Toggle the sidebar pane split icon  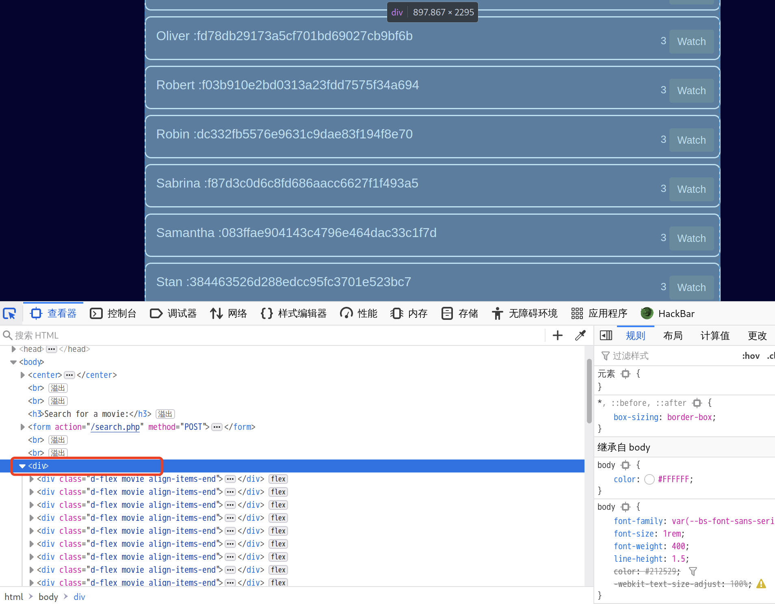pos(606,335)
